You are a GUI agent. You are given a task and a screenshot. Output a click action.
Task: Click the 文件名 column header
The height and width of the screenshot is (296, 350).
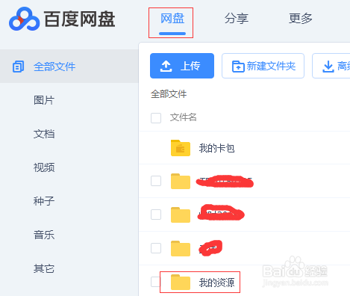(184, 117)
